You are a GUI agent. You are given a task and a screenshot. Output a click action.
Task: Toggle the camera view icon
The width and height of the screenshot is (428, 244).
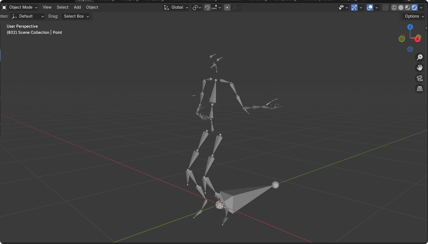pyautogui.click(x=419, y=78)
